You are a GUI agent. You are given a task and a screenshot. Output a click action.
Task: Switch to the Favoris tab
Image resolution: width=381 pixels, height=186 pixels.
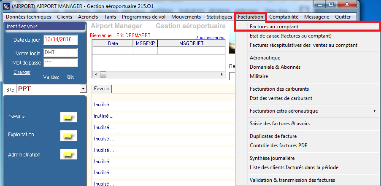101,89
